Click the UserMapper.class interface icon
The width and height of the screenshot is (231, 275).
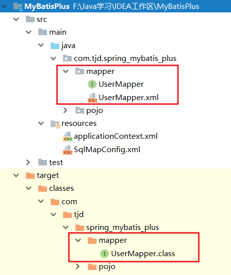coord(105,254)
